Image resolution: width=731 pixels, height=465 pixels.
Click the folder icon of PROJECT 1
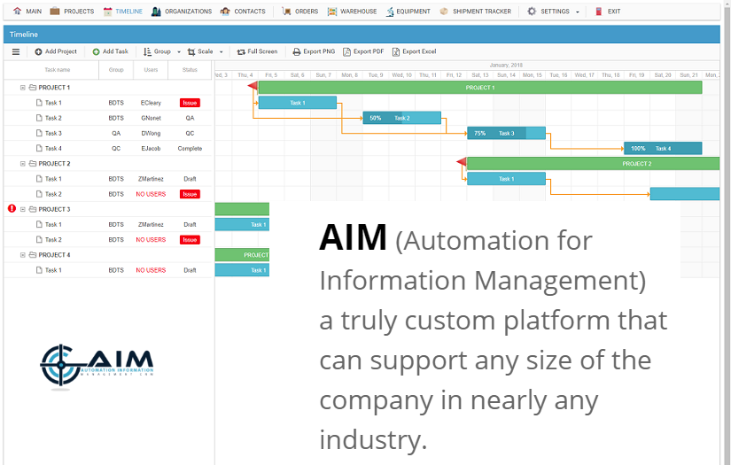pyautogui.click(x=33, y=87)
